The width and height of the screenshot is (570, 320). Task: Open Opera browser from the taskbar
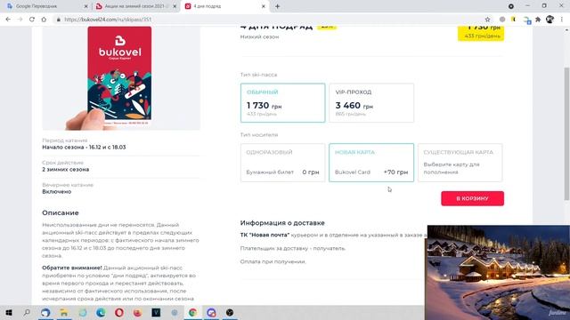coord(119,312)
